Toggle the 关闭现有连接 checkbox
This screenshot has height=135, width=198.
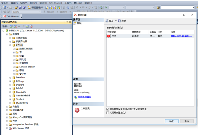[x=108, y=113]
